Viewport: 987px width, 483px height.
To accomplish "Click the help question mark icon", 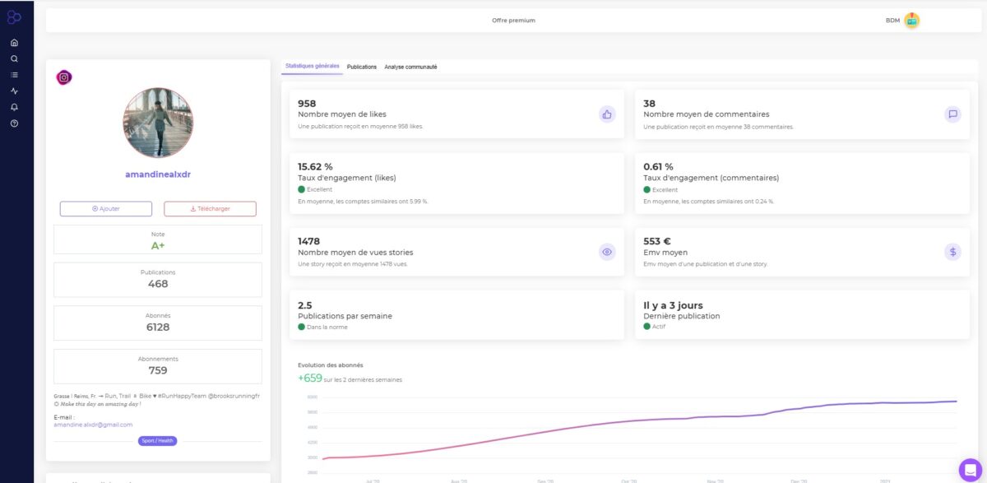I will pos(14,123).
